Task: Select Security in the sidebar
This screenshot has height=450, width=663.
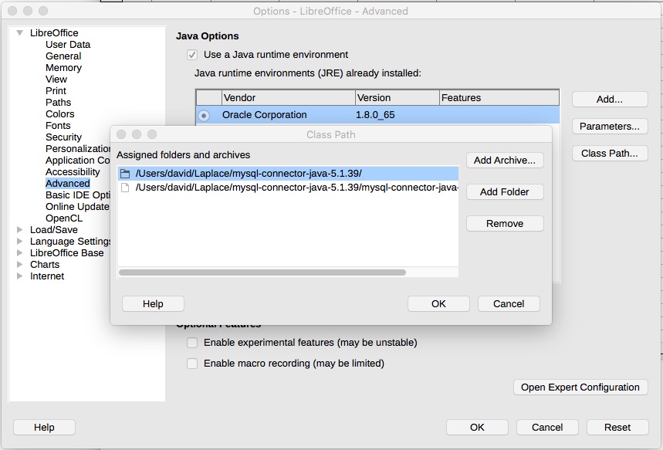Action: [63, 137]
